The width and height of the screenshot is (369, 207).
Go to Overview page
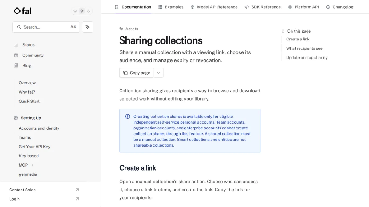[27, 83]
